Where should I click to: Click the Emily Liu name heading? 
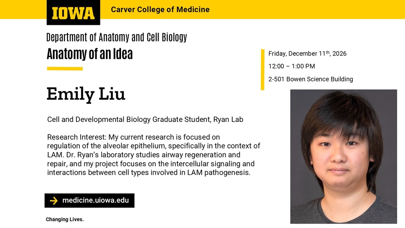[x=86, y=94]
